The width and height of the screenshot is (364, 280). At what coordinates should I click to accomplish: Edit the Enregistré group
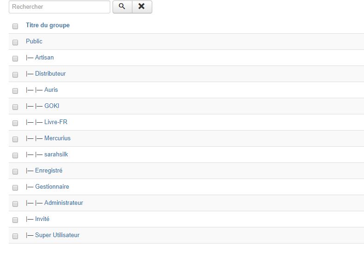[x=48, y=171]
